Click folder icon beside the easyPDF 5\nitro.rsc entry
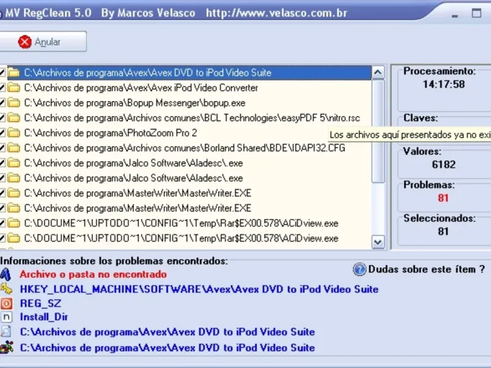The height and width of the screenshot is (368, 491). (x=14, y=118)
